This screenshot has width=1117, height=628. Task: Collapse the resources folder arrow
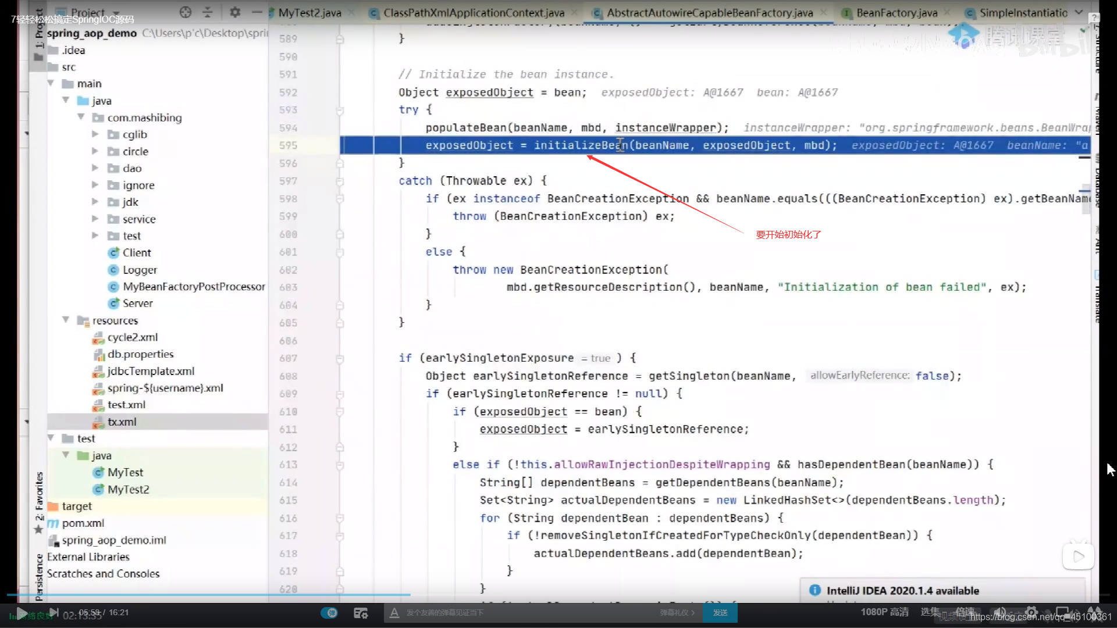pos(66,320)
